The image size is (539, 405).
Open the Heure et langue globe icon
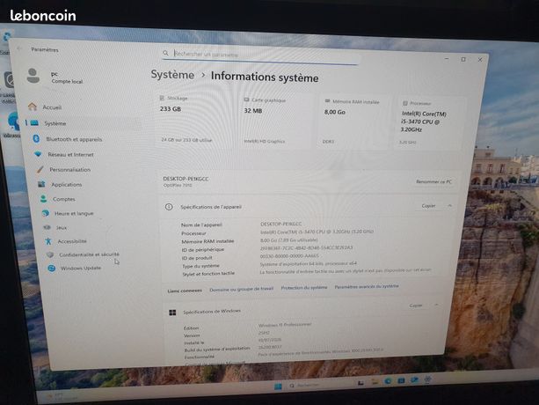pos(46,213)
